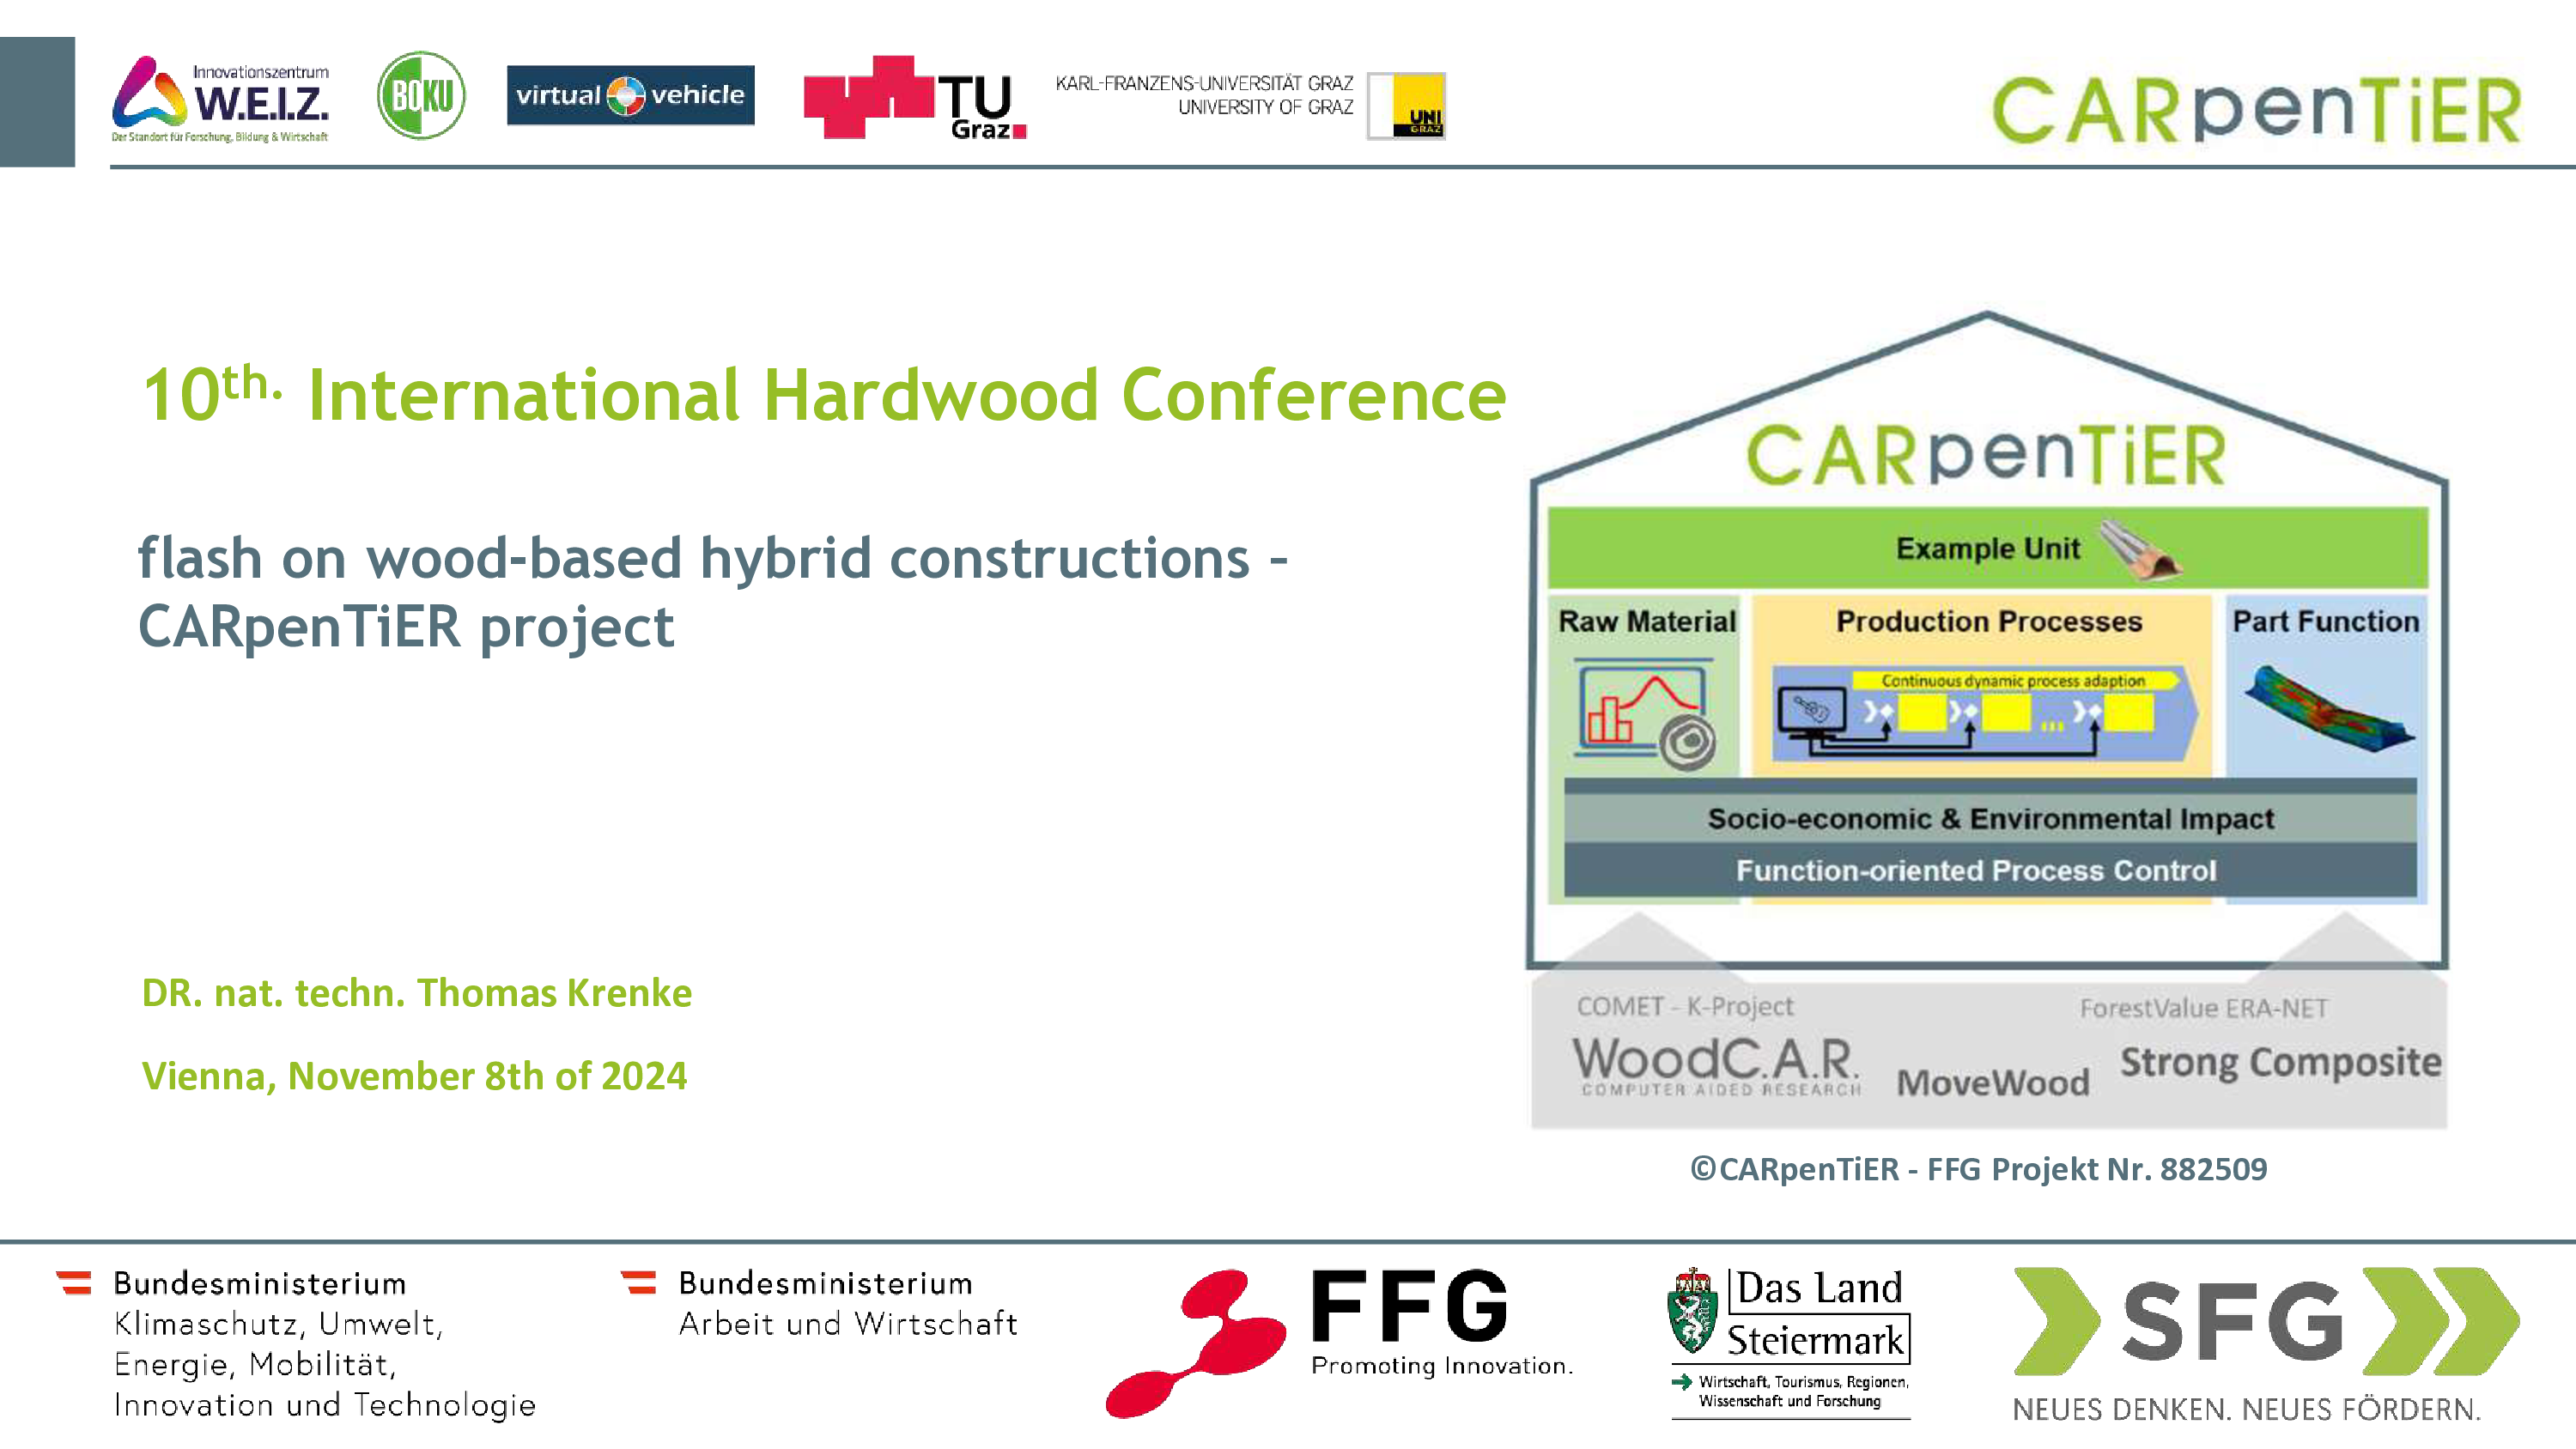Click "COMET - K-Project" text
The width and height of the screenshot is (2576, 1449).
(1685, 1006)
